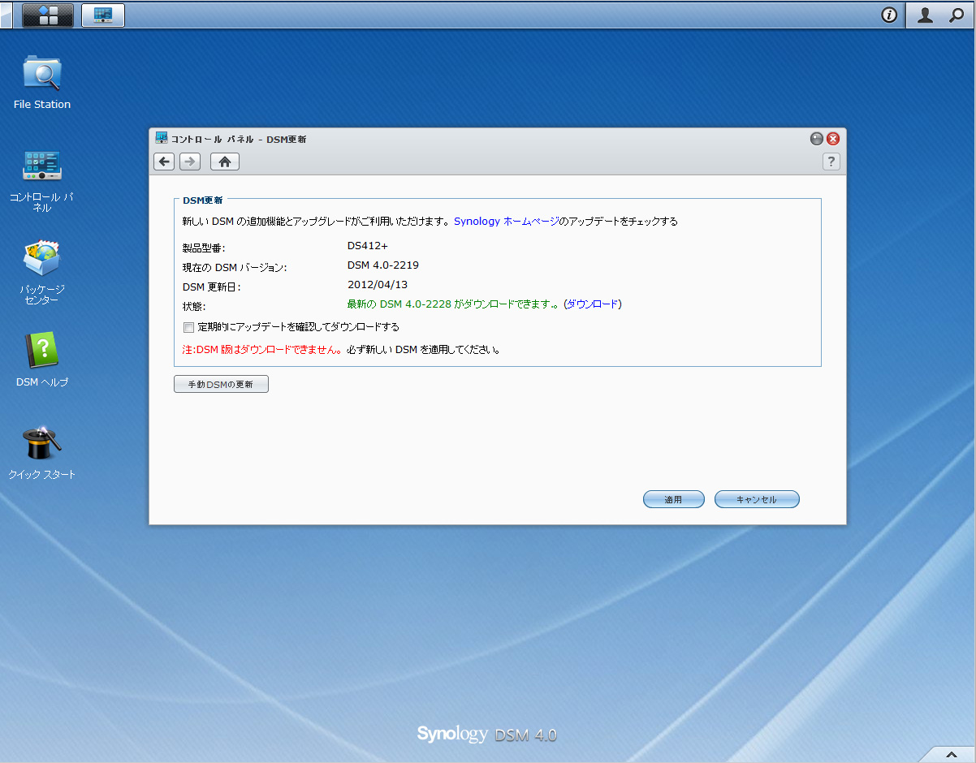Open the DSM main menu button

pos(48,15)
